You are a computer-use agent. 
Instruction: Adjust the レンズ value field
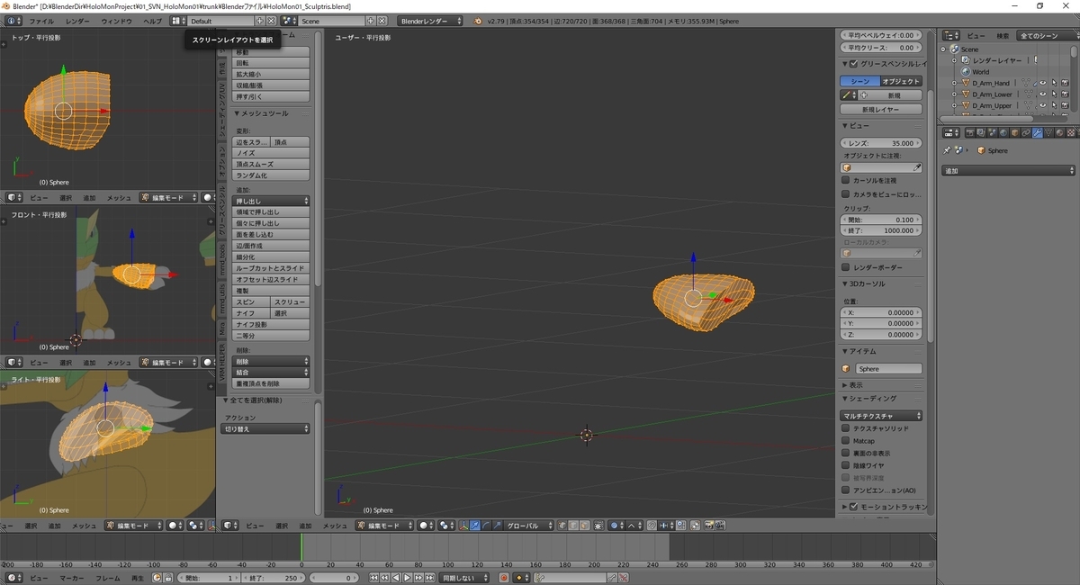(x=882, y=143)
